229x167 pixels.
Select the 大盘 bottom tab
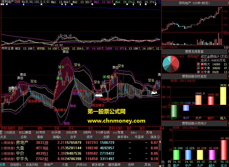click(x=65, y=165)
